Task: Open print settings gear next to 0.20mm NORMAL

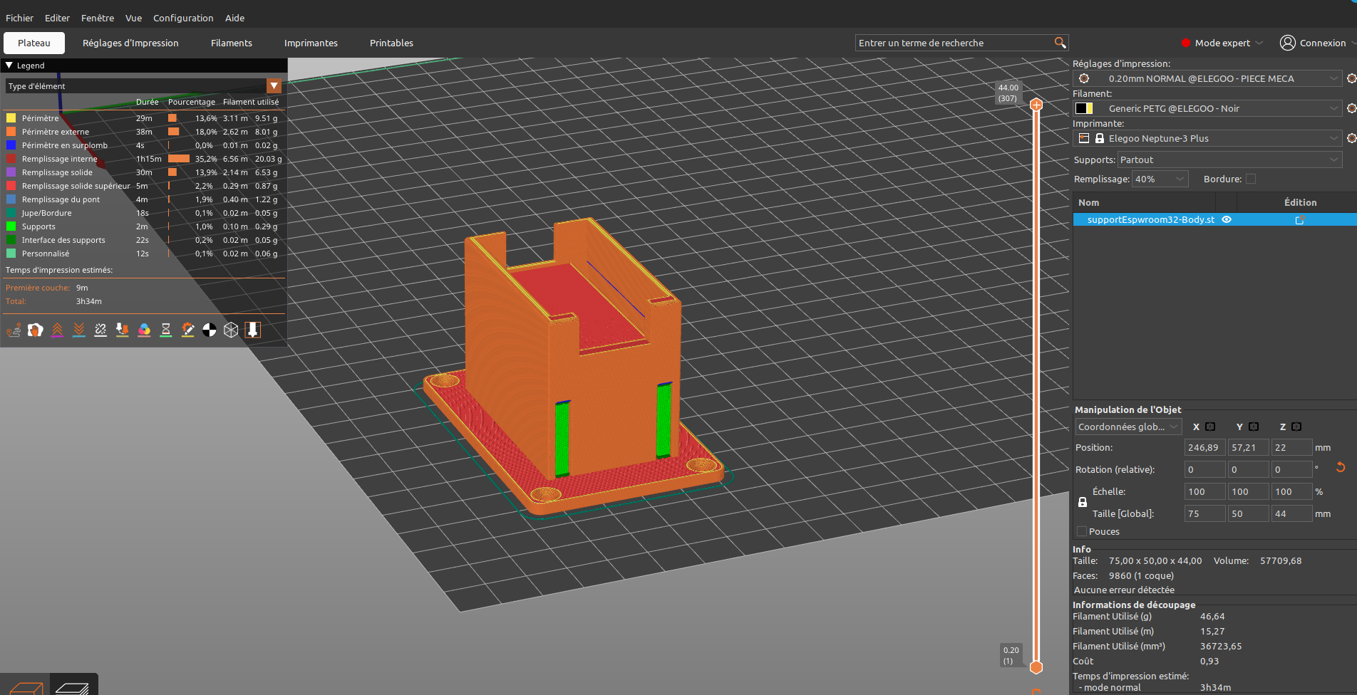Action: (1351, 78)
